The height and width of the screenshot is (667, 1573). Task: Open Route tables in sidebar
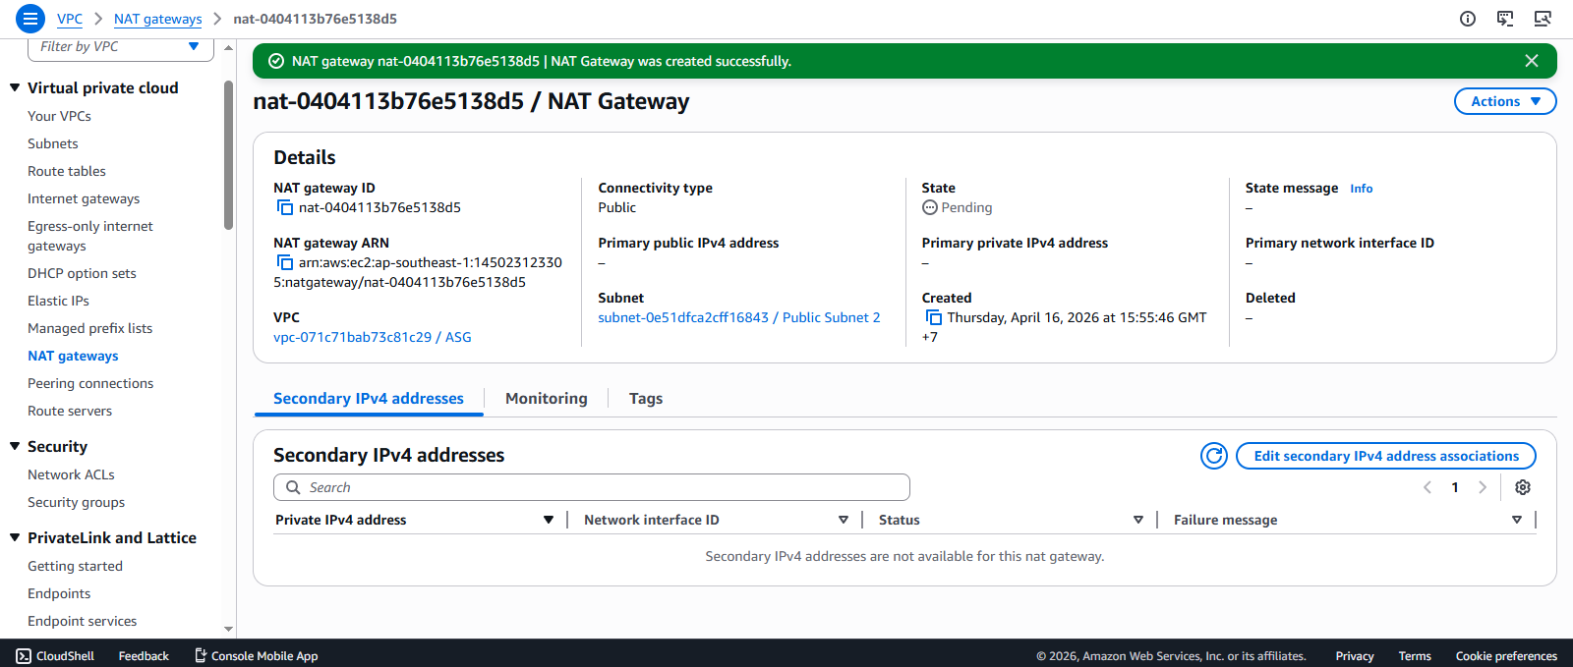pyautogui.click(x=67, y=171)
